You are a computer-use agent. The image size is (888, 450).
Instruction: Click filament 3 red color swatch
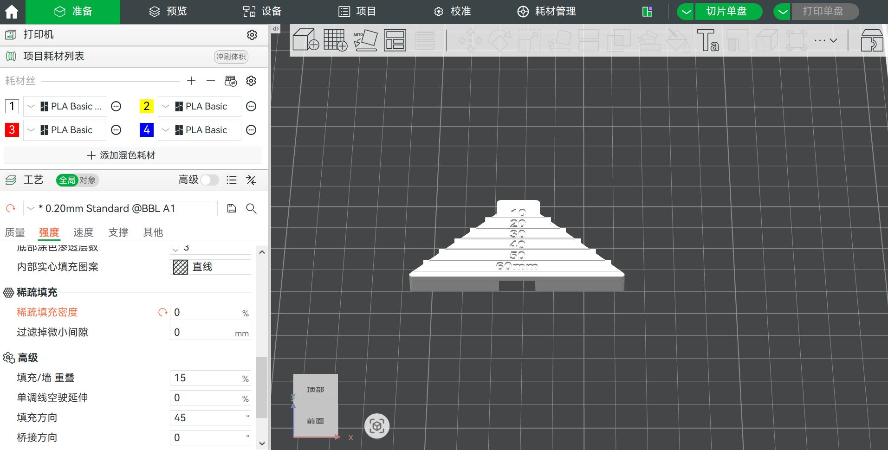[x=12, y=130]
